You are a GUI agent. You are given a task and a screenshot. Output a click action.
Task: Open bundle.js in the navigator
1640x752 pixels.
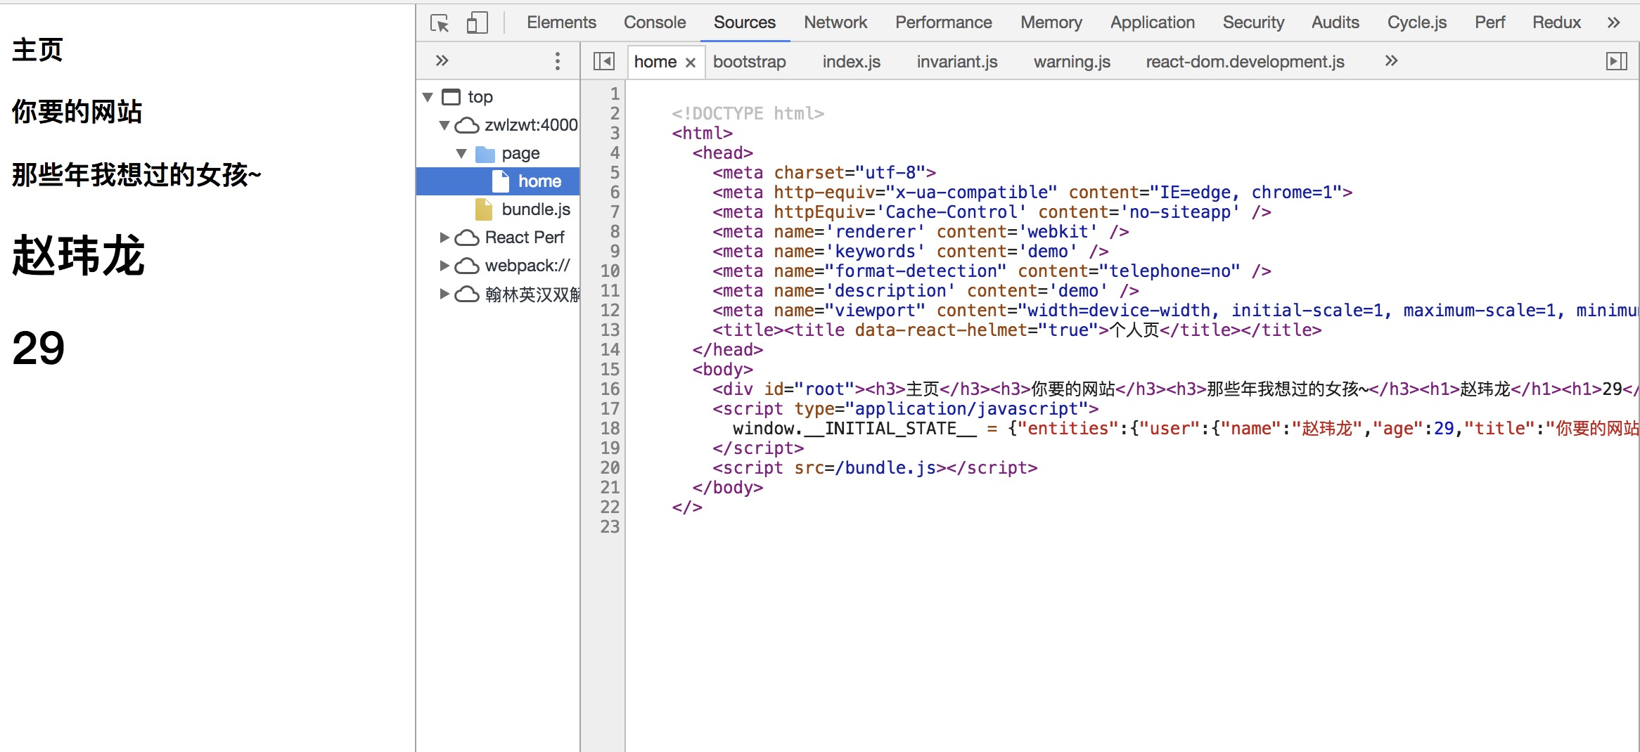(x=536, y=209)
